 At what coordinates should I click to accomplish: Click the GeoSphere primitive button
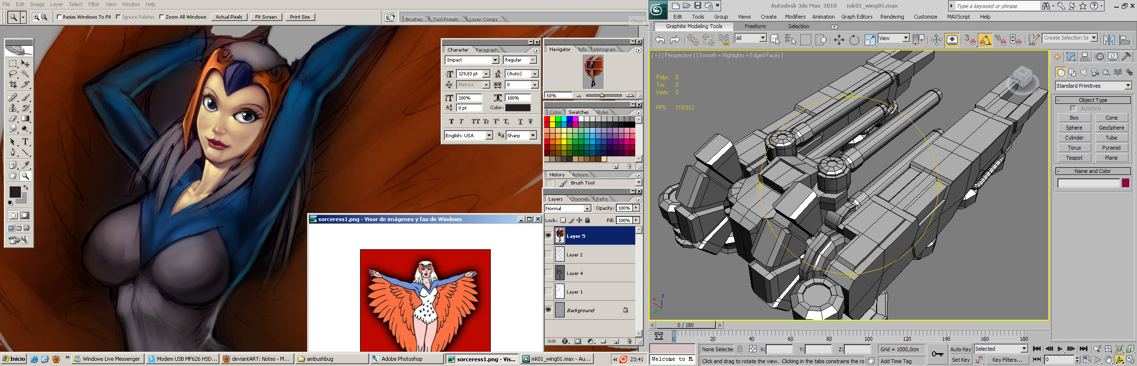pos(1111,128)
